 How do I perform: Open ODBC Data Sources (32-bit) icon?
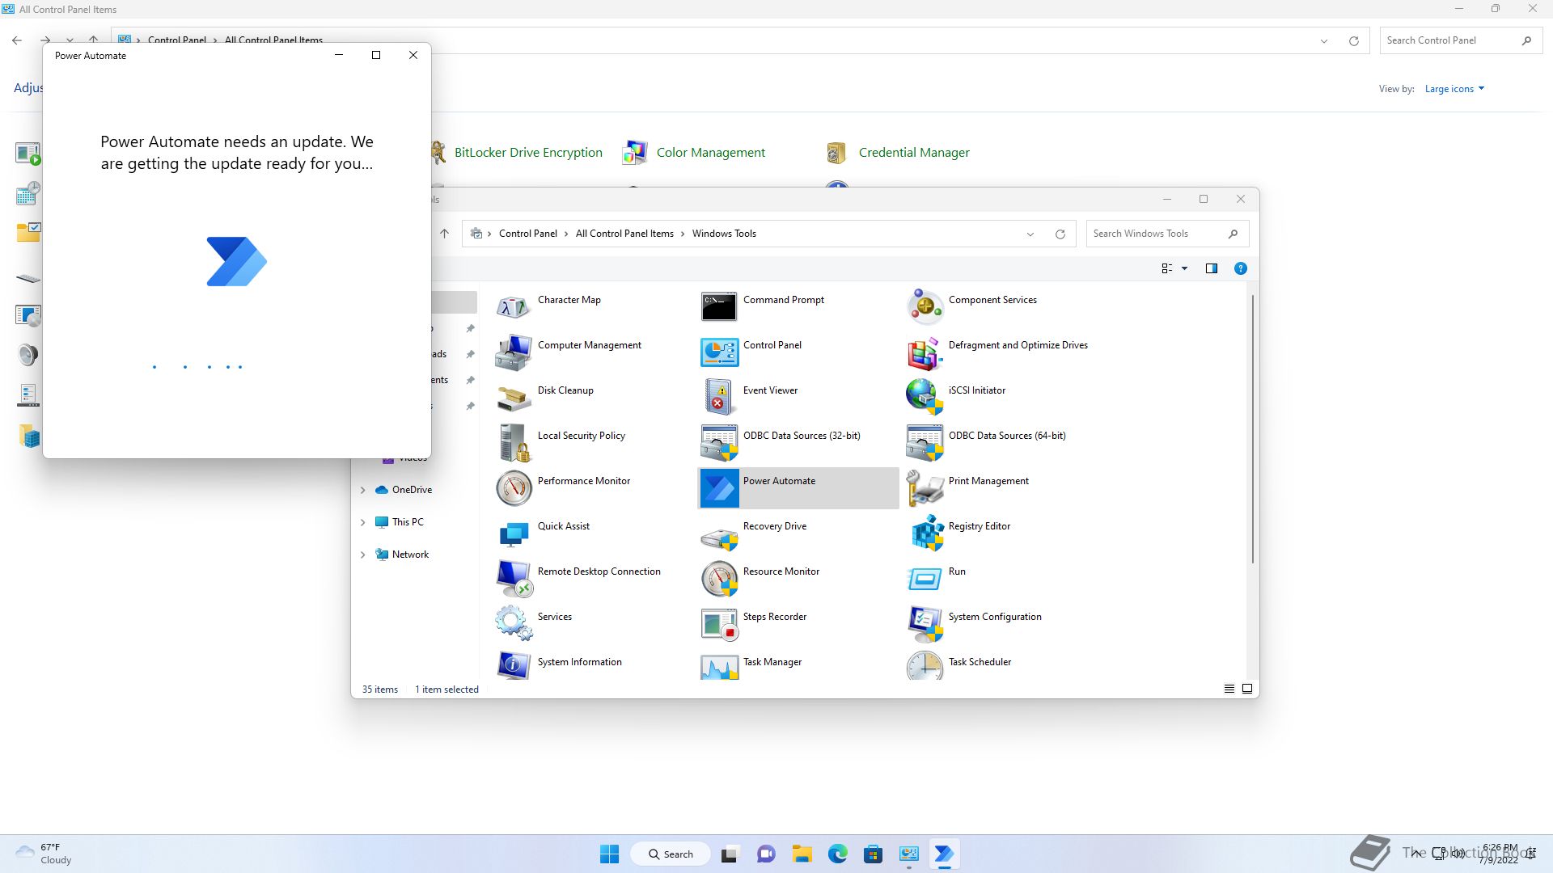(x=719, y=443)
